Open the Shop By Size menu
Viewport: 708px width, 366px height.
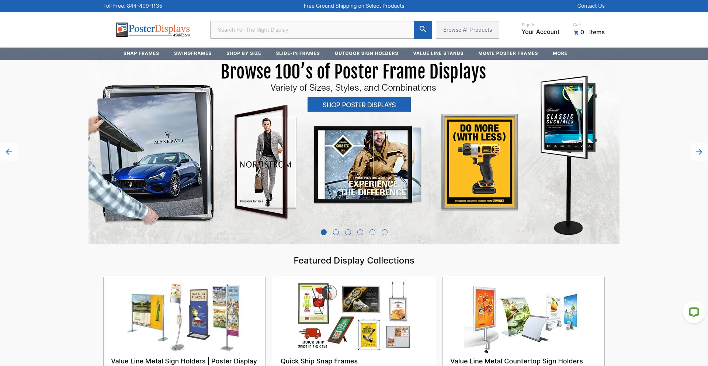coord(244,53)
